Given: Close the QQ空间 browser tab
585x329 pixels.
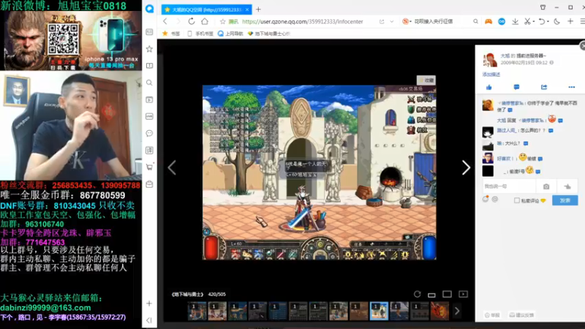Looking at the screenshot, I should click(x=247, y=10).
